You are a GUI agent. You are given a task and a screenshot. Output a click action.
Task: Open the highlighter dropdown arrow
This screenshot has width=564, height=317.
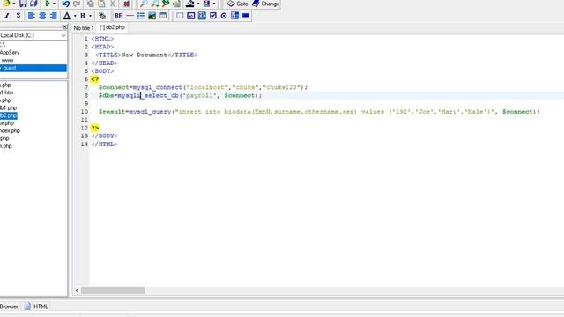[x=198, y=4]
